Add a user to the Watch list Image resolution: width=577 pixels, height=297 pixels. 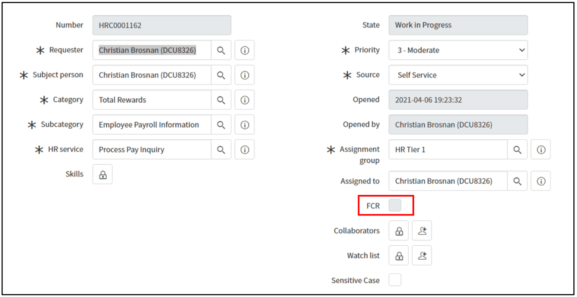click(x=422, y=255)
